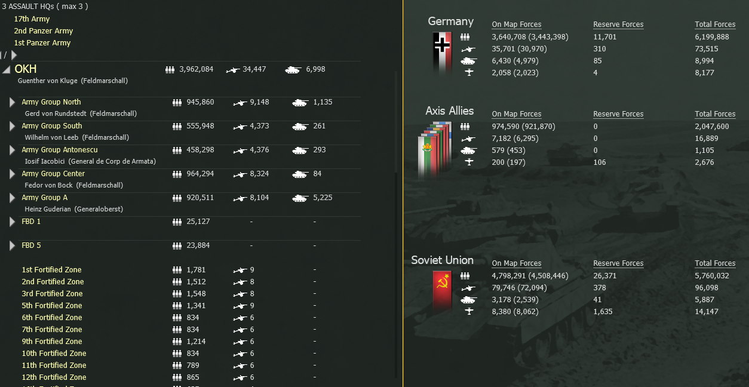Select 6th Fortified Zone
Image resolution: width=749 pixels, height=387 pixels.
(x=52, y=318)
